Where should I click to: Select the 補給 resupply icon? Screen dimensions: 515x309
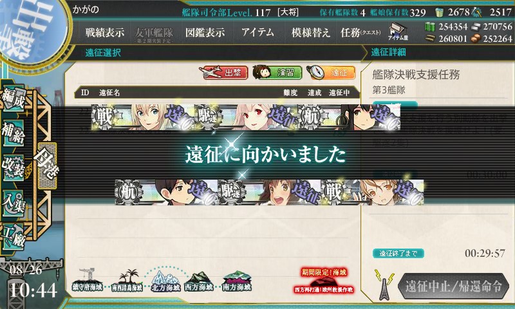click(14, 133)
